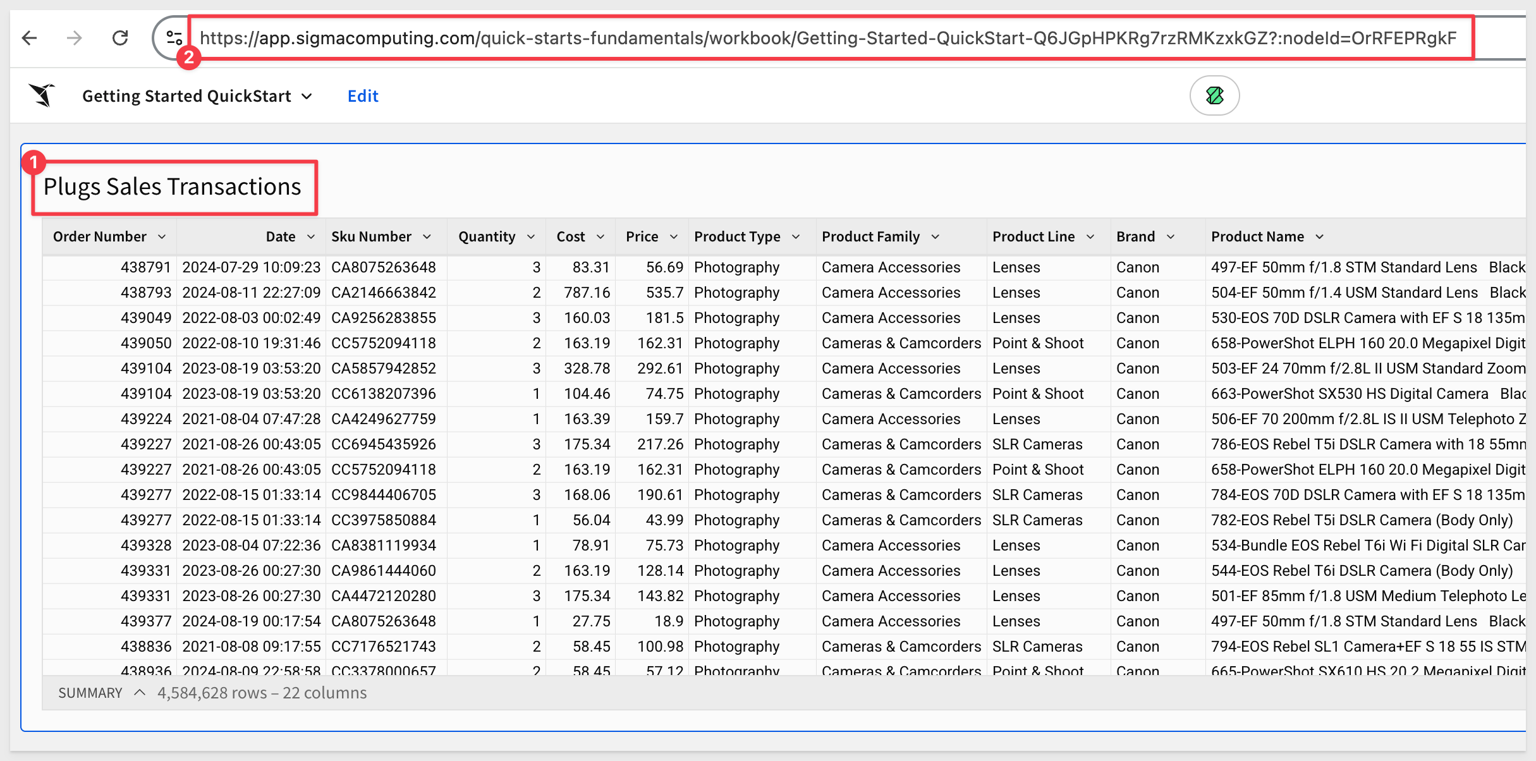The image size is (1536, 761).
Task: Select order number cell 438793
Action: tap(146, 293)
